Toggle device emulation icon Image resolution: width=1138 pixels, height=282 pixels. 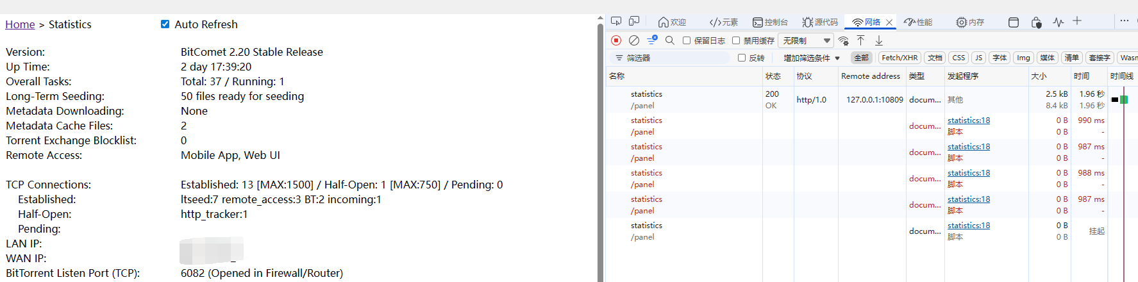634,22
